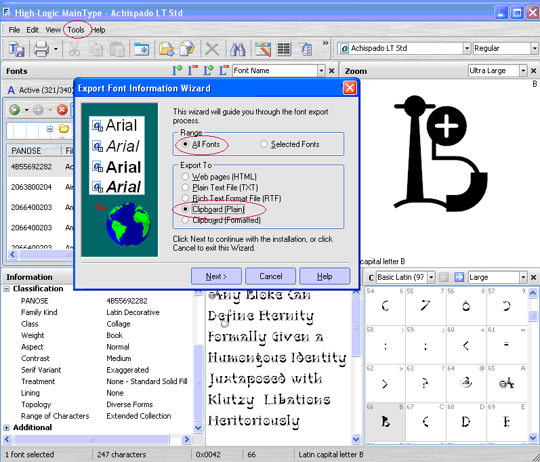Screen dimensions: 540x462
Task: Click the open folder with arrow icon
Action: (x=167, y=49)
